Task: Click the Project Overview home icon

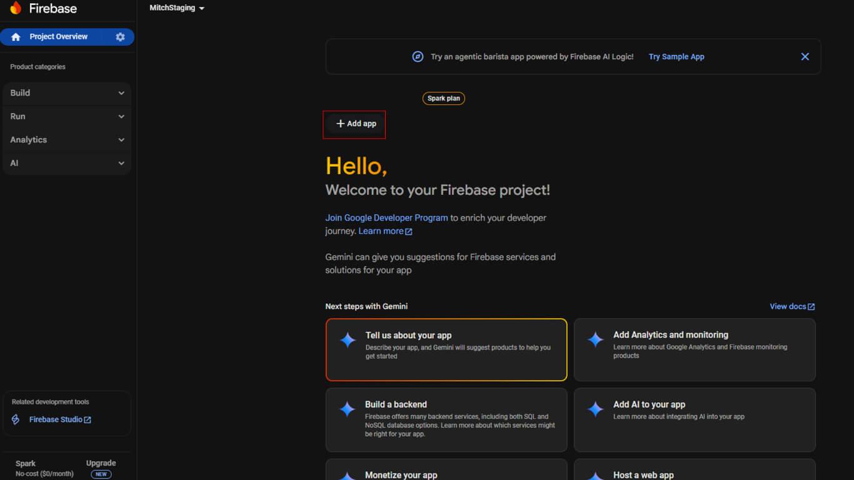Action: tap(16, 37)
